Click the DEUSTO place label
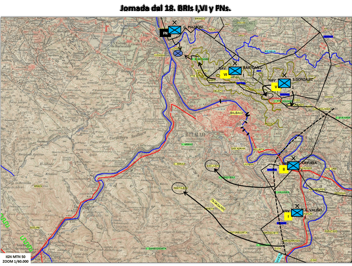Screen dimensions: 352x266 218,91
